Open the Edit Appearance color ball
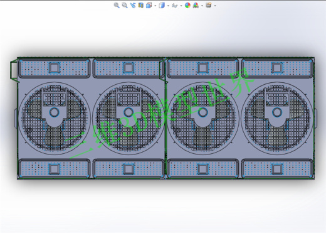 pyautogui.click(x=187, y=6)
